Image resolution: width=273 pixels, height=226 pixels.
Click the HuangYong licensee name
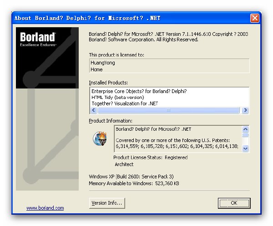pos(103,63)
